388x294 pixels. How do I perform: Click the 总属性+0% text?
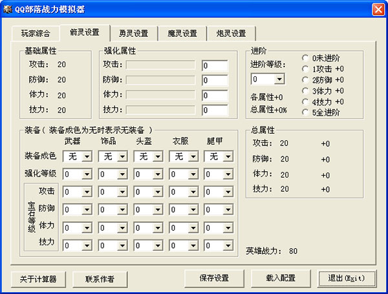click(268, 109)
